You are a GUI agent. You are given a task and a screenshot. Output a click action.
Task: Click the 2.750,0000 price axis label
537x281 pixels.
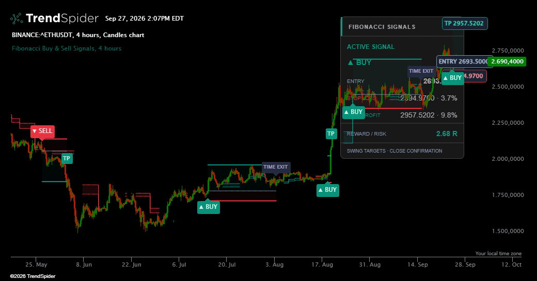pyautogui.click(x=508, y=51)
